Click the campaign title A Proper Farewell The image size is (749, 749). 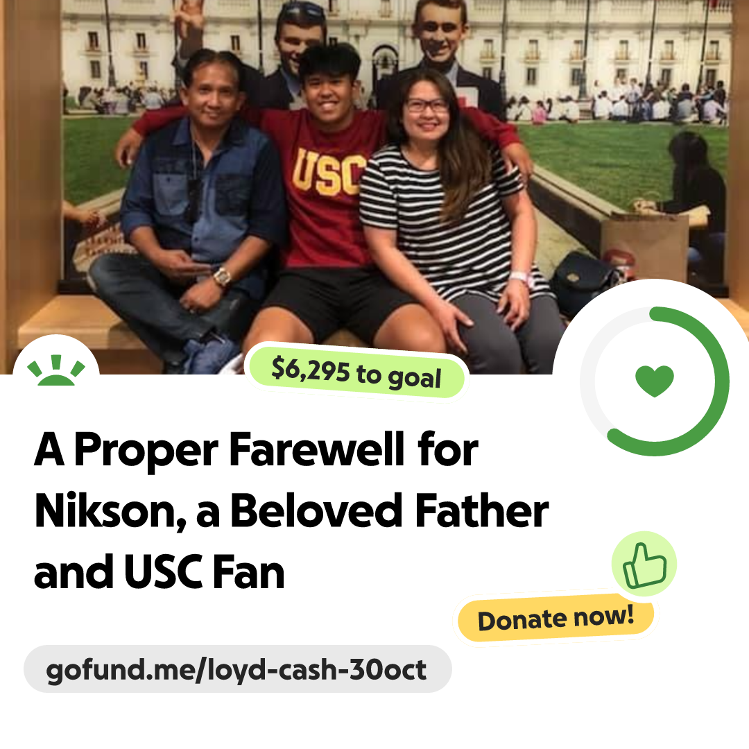click(x=256, y=450)
